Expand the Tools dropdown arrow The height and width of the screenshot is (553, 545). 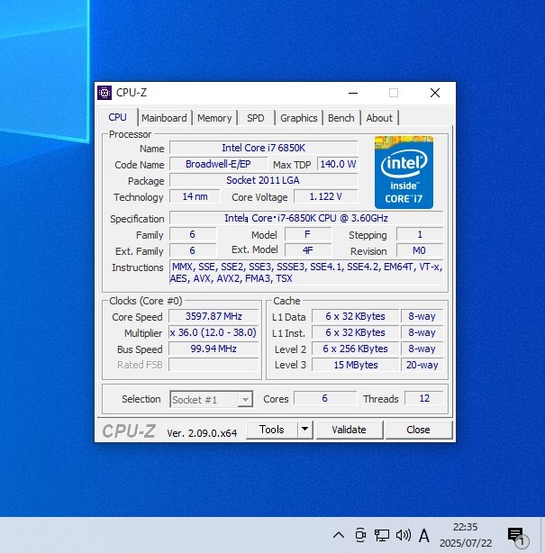[x=305, y=430]
